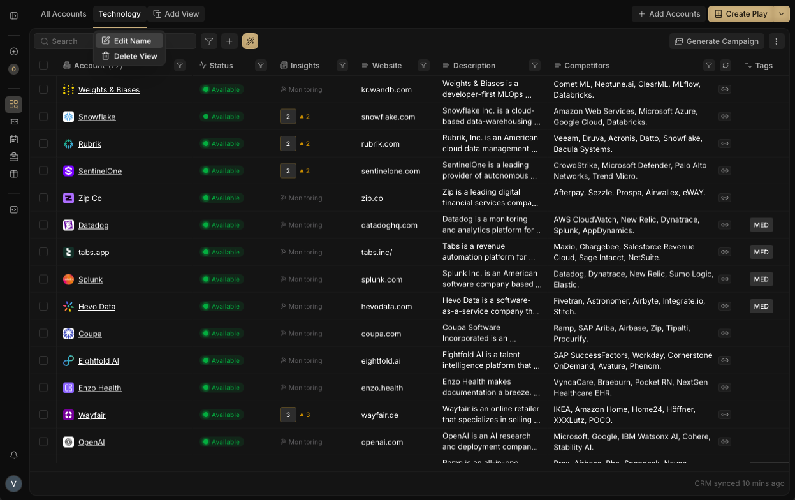Switch to the All Accounts tab
This screenshot has height=500, width=795.
(63, 14)
